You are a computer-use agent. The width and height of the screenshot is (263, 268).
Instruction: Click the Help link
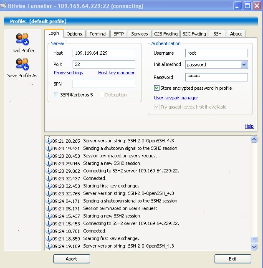pos(249,126)
